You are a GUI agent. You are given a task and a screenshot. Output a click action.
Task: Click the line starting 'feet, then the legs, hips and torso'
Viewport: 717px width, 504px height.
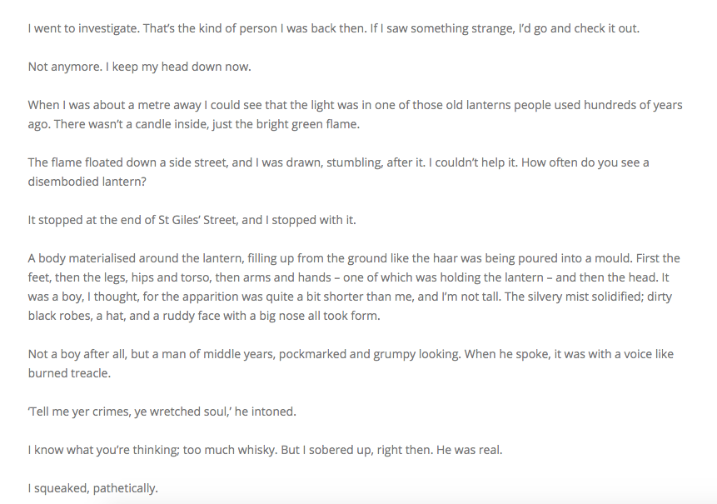[333, 277]
